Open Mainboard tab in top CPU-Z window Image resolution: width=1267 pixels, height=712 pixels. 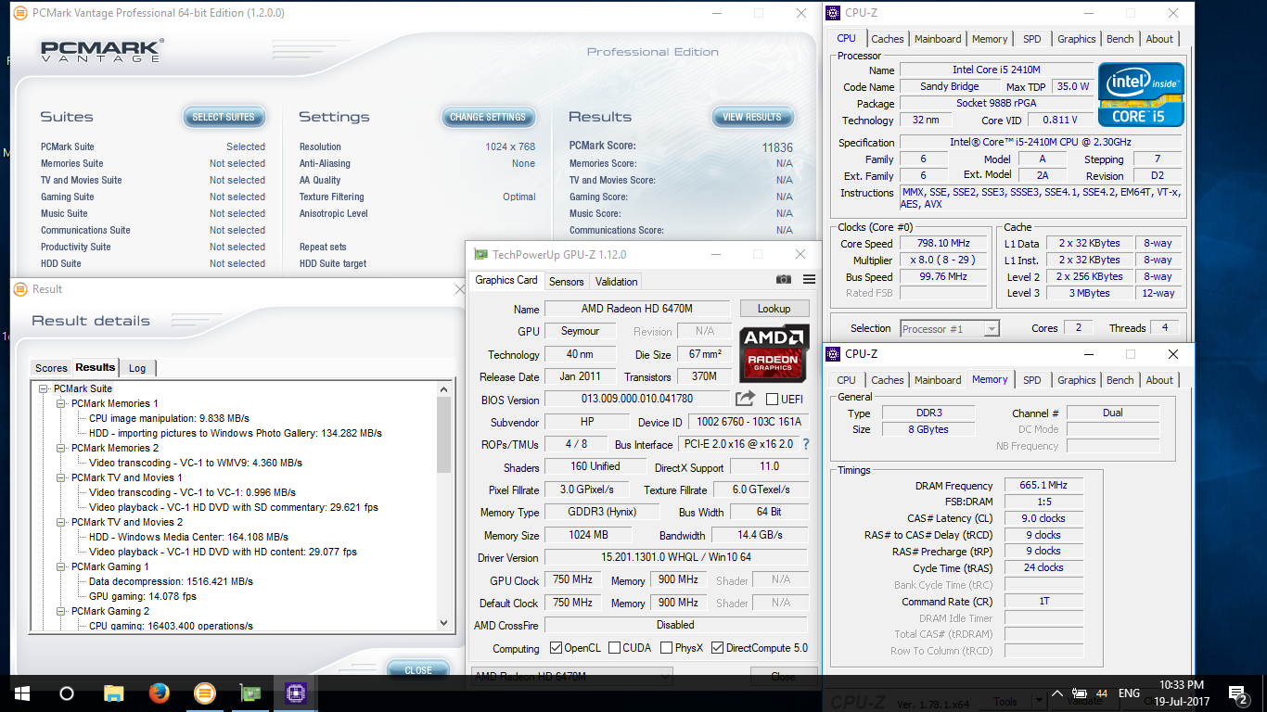click(x=938, y=39)
